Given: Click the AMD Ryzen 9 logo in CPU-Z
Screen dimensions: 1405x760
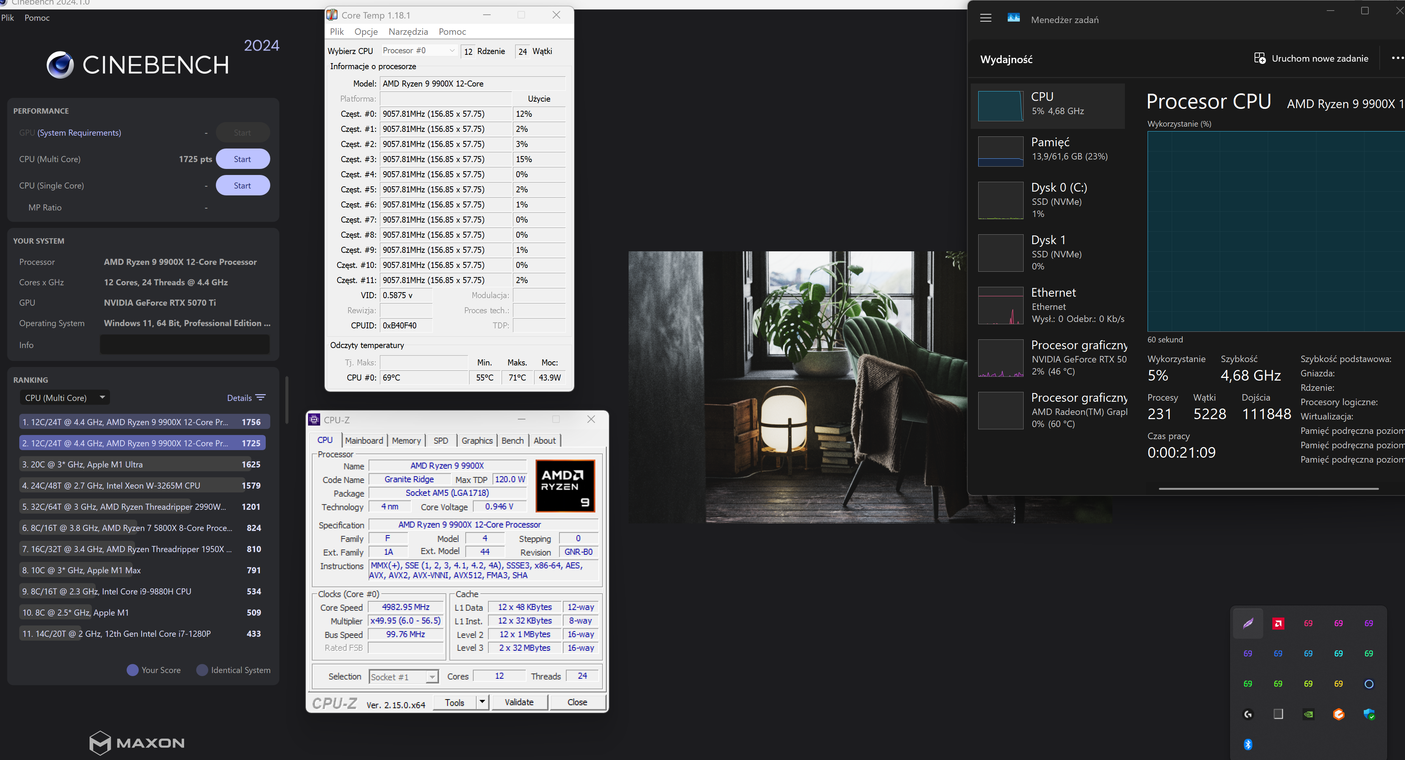Looking at the screenshot, I should [565, 486].
